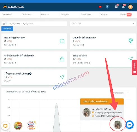Click the shopping bag icon in Giá trị chuyển đổi
137x132 pixels.
pos(62,59)
